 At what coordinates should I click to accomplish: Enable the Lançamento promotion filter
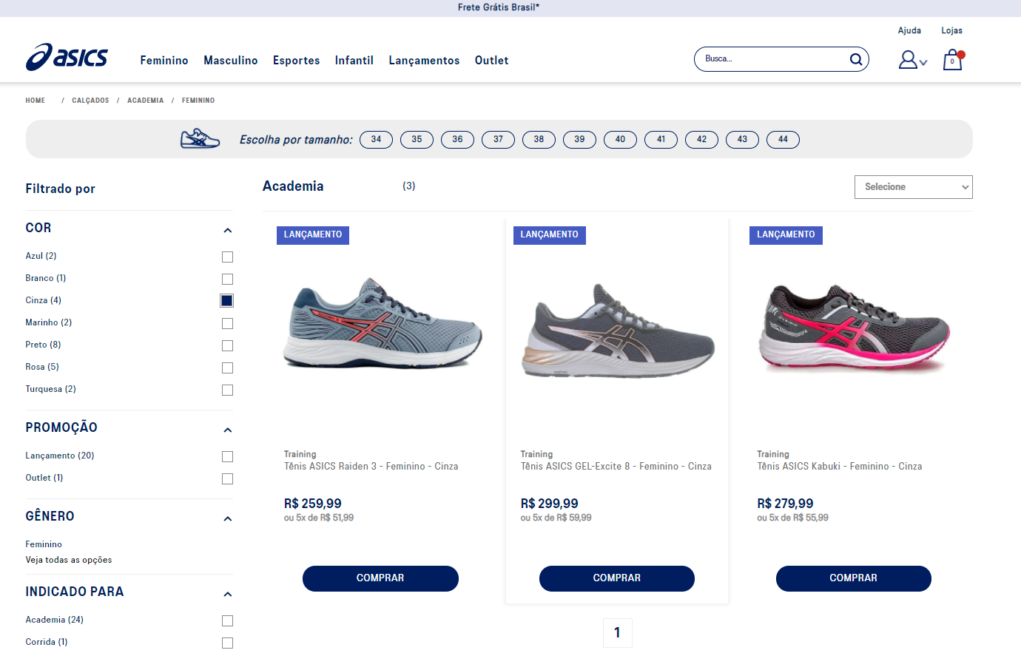(x=227, y=456)
